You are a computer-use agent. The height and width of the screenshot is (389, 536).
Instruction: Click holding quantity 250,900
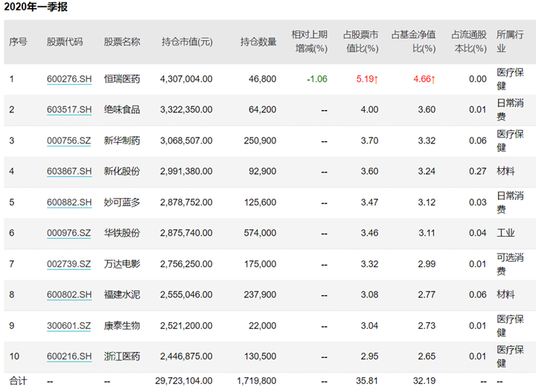pos(260,141)
